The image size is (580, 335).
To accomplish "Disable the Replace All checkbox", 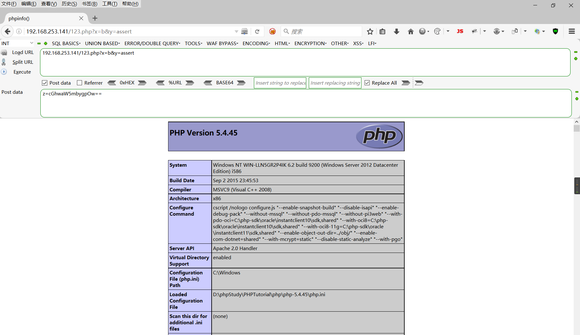I will tap(367, 82).
